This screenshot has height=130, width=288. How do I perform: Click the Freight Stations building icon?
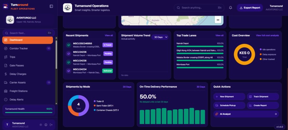pyautogui.click(x=6, y=91)
